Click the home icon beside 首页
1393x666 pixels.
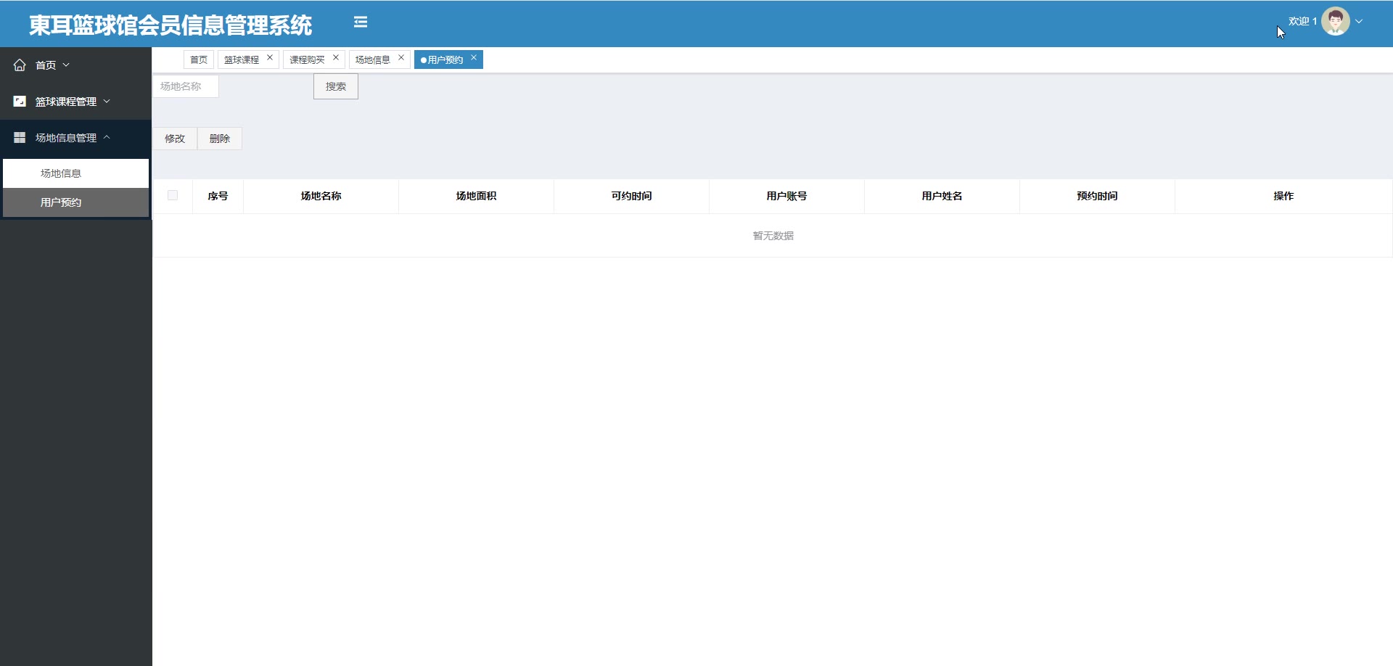(20, 65)
